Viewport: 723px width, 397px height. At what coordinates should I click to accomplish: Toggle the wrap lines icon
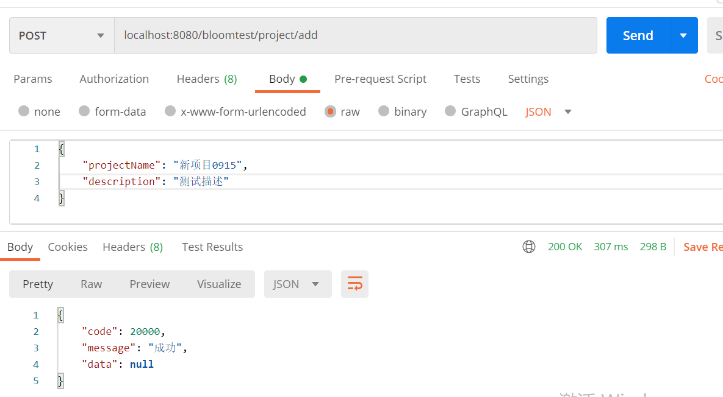[354, 284]
